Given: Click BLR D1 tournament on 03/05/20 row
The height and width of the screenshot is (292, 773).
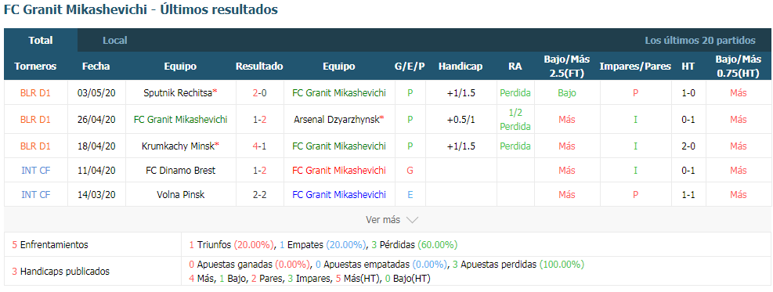Looking at the screenshot, I should (x=35, y=92).
